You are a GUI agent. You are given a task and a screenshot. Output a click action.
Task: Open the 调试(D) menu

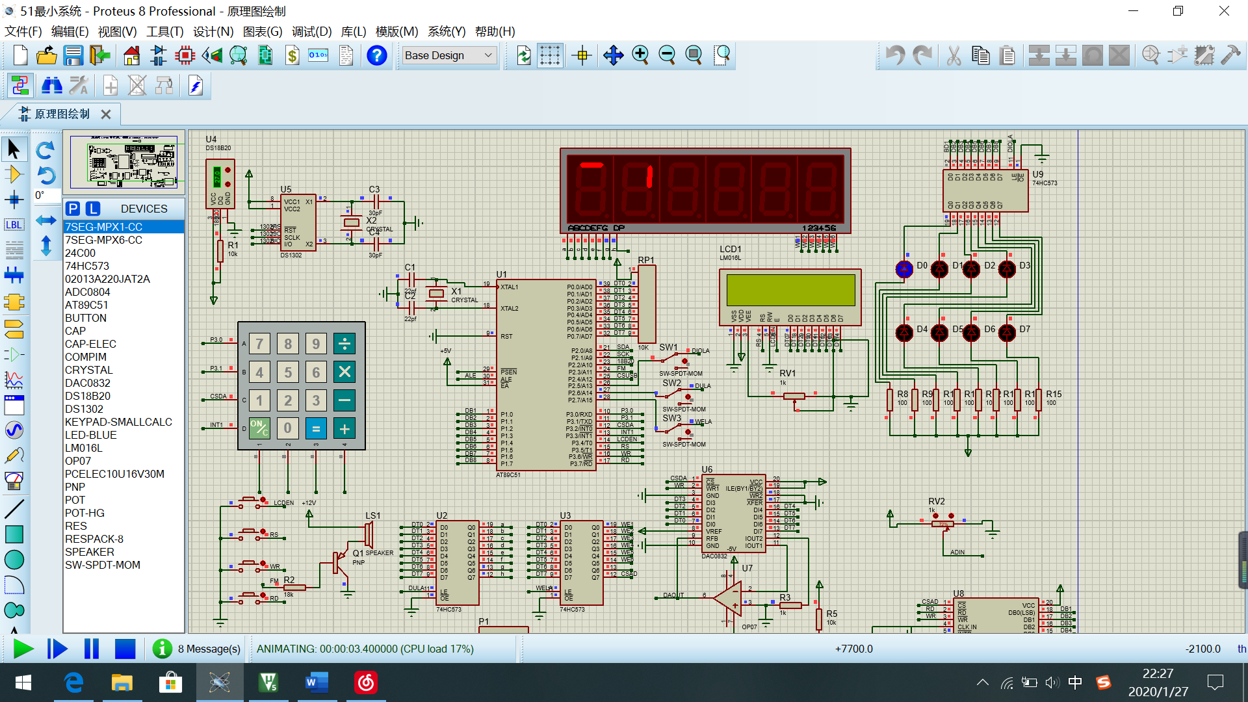click(x=311, y=31)
